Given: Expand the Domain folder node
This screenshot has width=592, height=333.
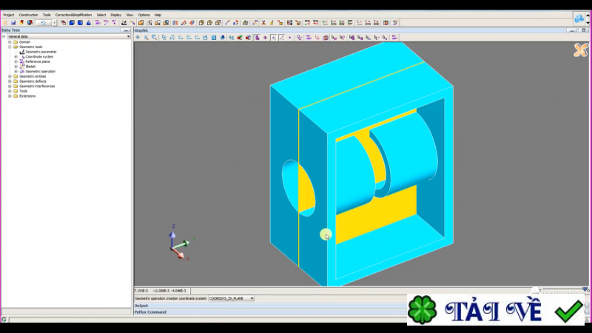Looking at the screenshot, I should (10, 42).
